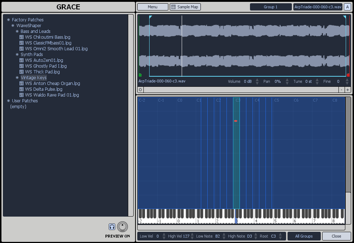Select the WS Omni2 Smooth Lead 01.lpg name
This screenshot has width=354, height=243.
click(56, 48)
